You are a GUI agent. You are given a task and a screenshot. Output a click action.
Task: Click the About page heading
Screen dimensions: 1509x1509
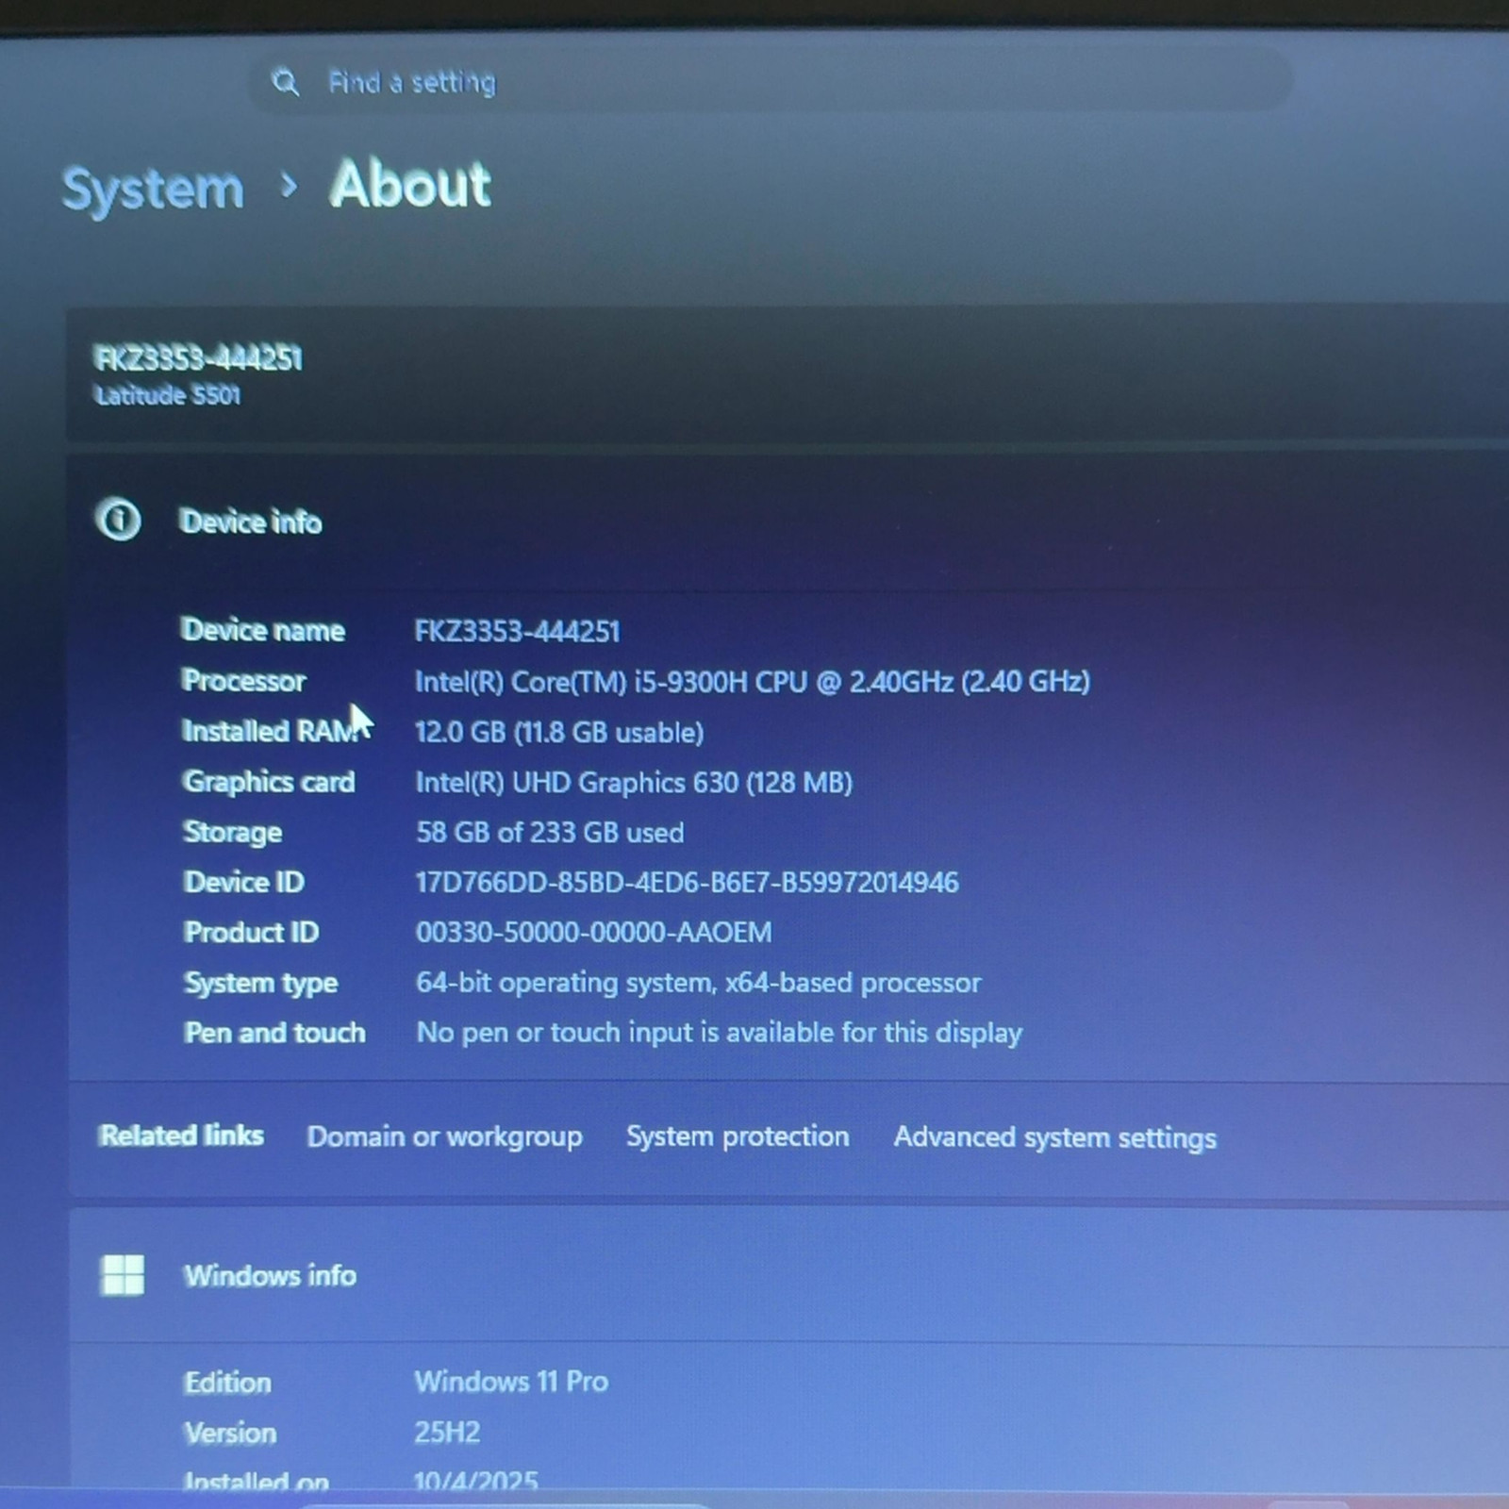410,184
